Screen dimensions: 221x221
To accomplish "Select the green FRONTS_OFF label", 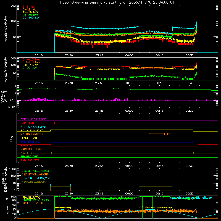I will (x=29, y=157).
